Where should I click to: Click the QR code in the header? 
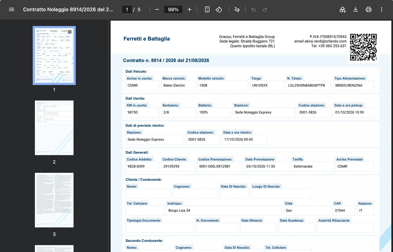[363, 47]
